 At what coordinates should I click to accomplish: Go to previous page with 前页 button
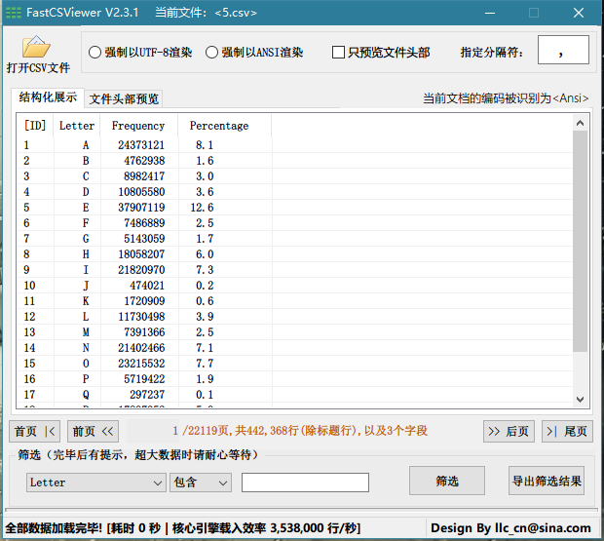pyautogui.click(x=94, y=431)
